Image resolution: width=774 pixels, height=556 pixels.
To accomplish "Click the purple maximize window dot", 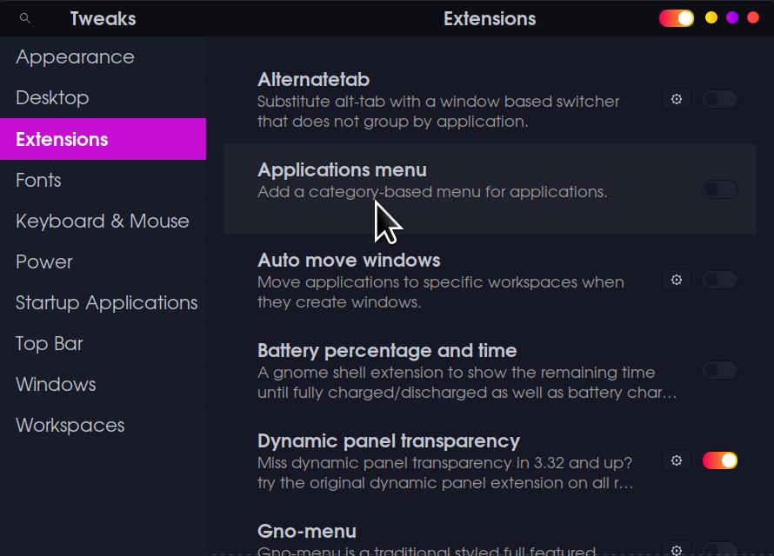I will point(732,17).
